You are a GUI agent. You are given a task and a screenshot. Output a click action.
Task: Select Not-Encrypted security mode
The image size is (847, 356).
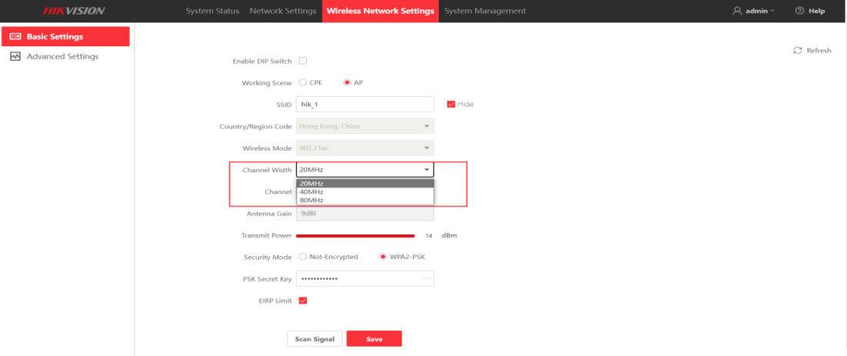(x=303, y=257)
